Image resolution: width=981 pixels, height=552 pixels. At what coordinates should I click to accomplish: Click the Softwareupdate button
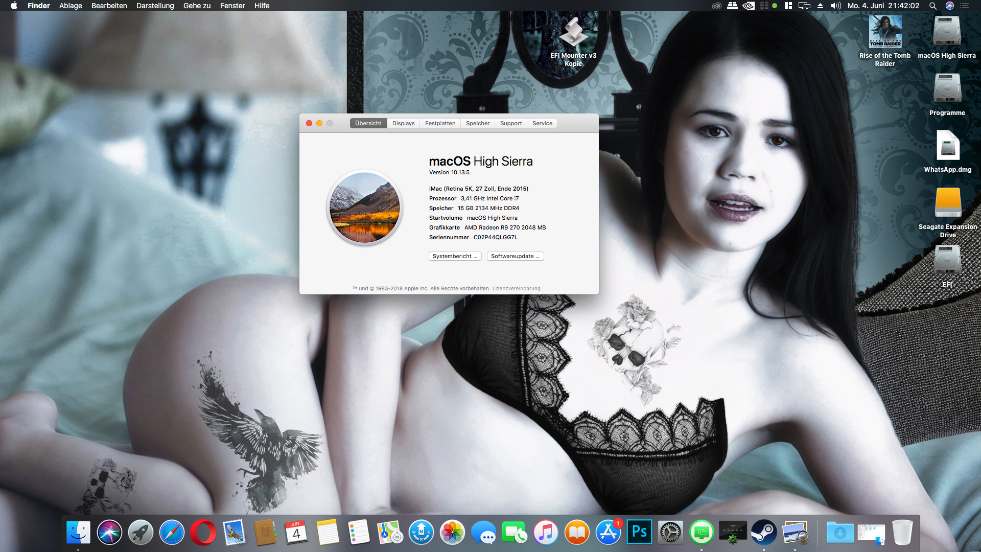pos(515,256)
